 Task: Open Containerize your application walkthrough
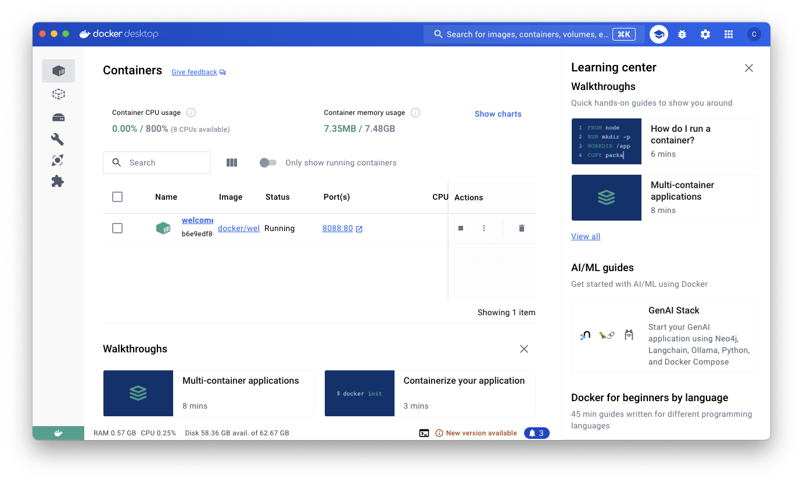[430, 394]
